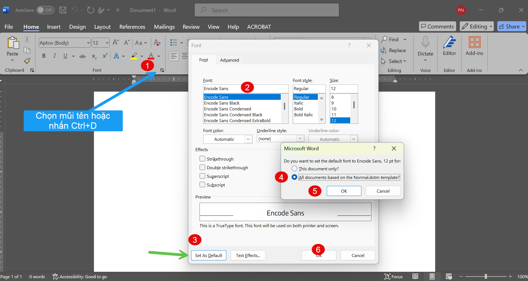Toggle Underline formatting
Screen dimensions: 528x281
coord(65,56)
